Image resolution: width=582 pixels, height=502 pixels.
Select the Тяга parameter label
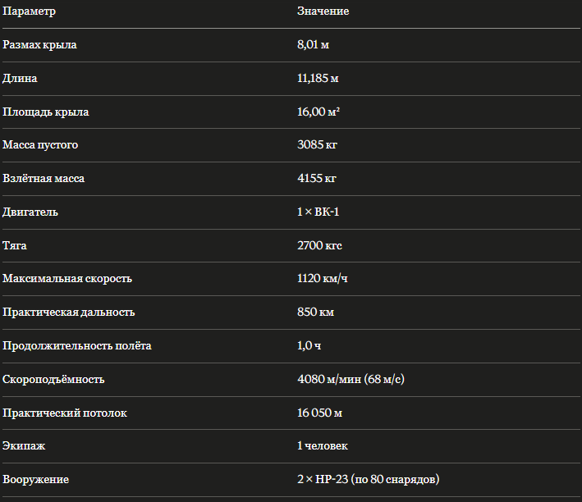click(15, 245)
